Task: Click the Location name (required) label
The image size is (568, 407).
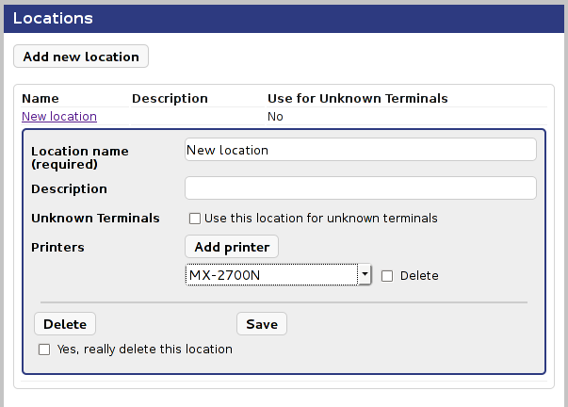Action: (80, 157)
